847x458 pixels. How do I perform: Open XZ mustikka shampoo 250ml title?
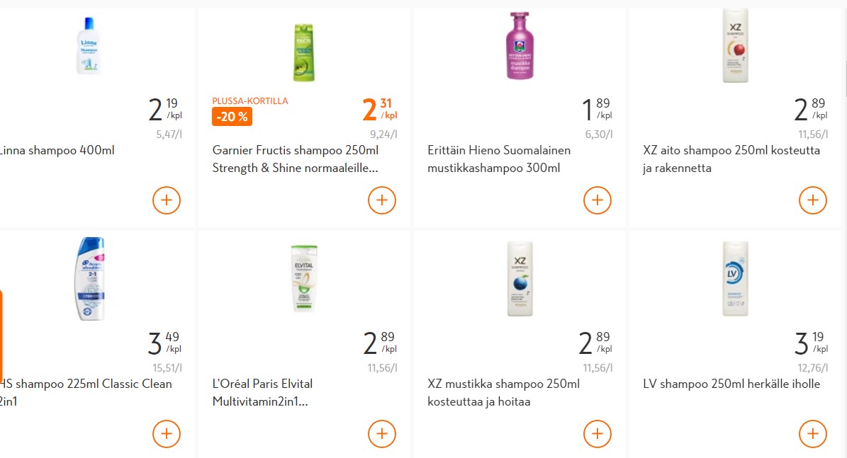click(x=503, y=393)
